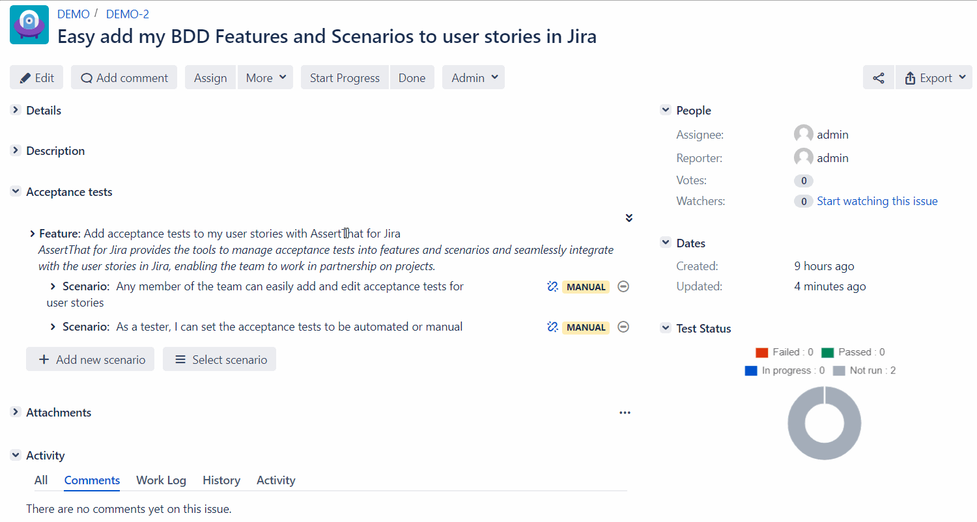
Task: Expand all acceptance tests with double chevron
Action: point(629,218)
